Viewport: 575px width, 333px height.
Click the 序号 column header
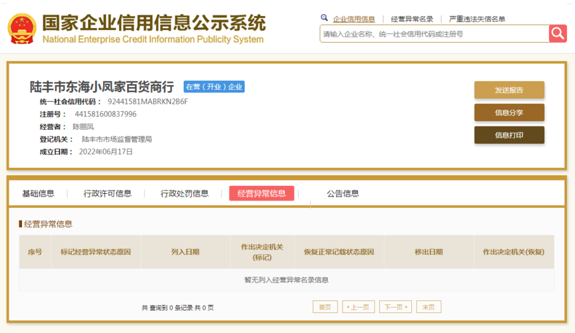click(x=35, y=252)
